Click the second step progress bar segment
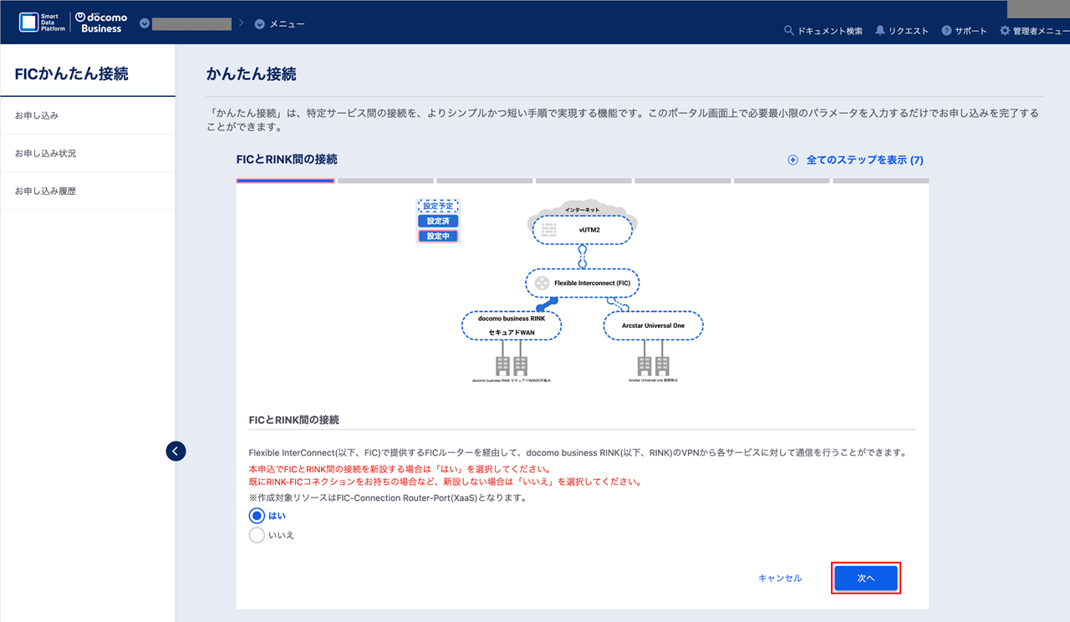Screen dimensions: 1070x622 [385, 181]
